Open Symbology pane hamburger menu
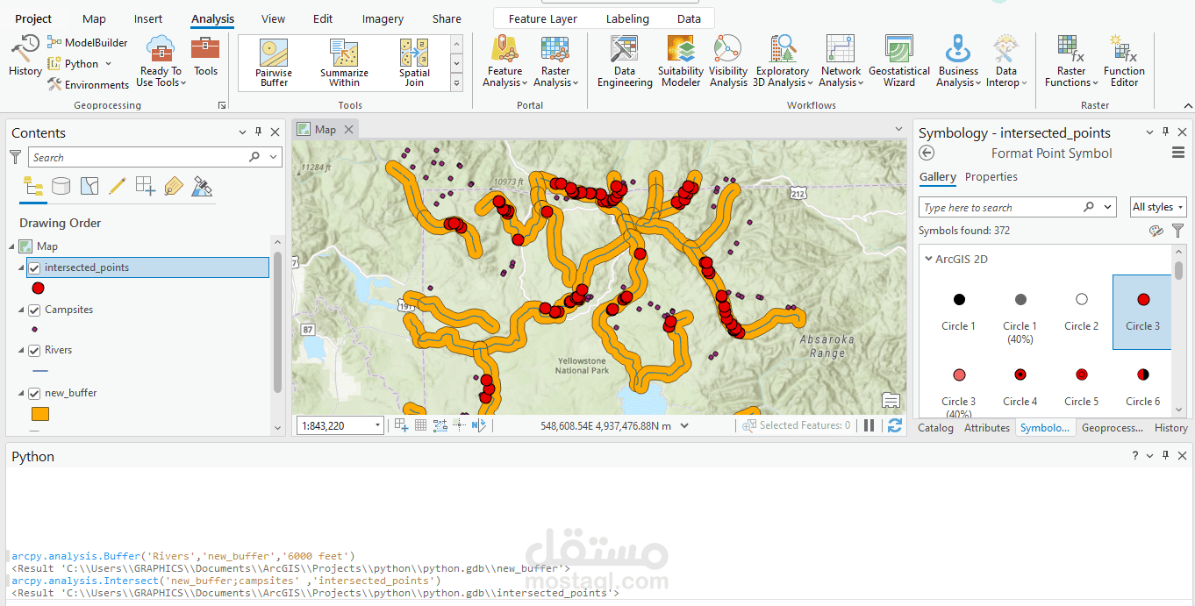1195x606 pixels. 1178,153
